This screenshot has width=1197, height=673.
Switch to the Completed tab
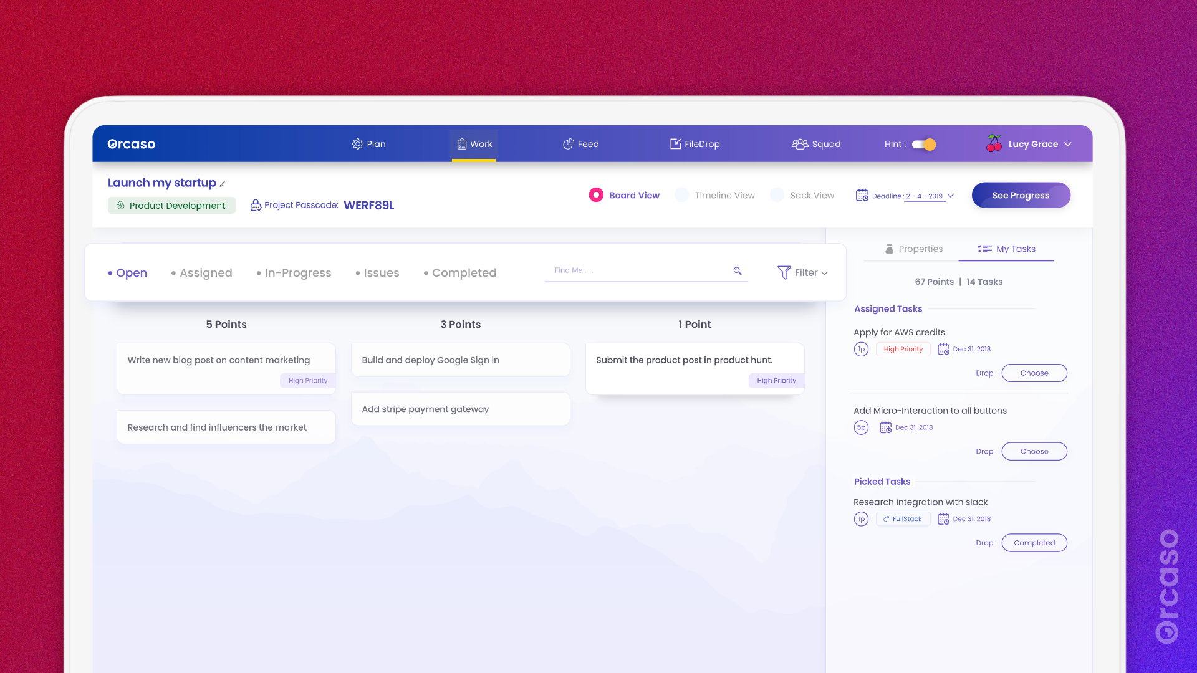pos(464,272)
